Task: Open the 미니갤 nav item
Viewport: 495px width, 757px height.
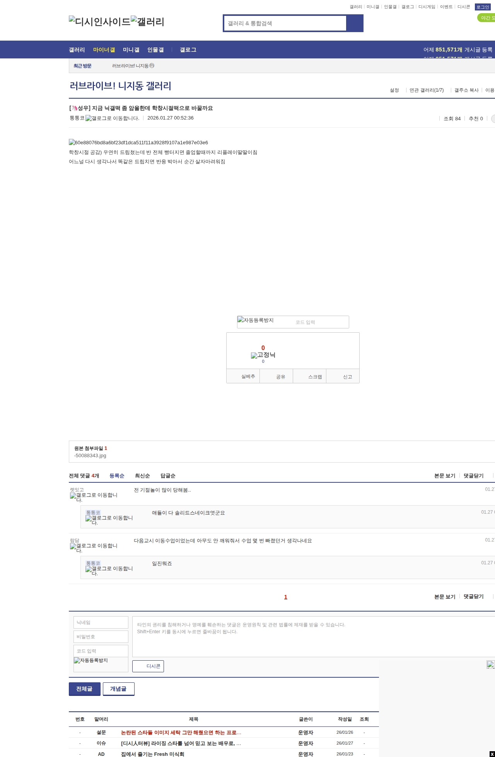Action: 131,50
